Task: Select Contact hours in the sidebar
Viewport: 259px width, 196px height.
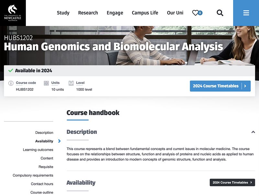Action: (42, 184)
